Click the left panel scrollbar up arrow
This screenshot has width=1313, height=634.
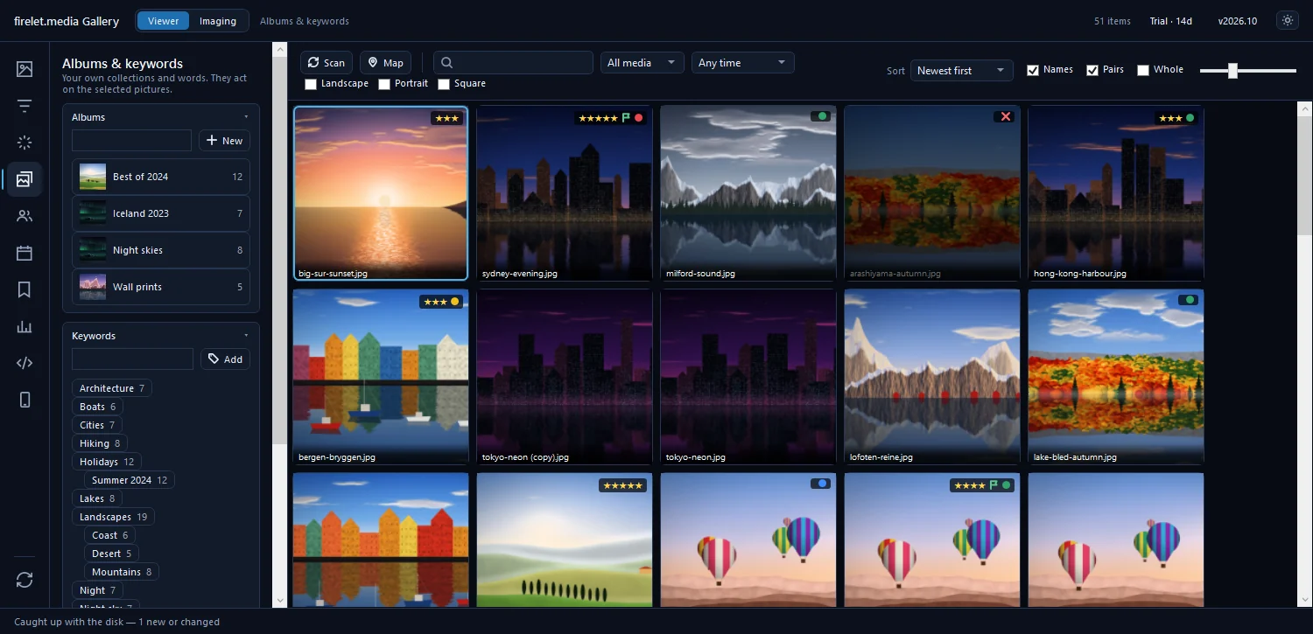280,49
